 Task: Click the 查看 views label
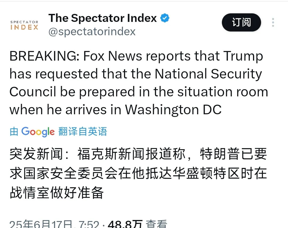tap(156, 224)
